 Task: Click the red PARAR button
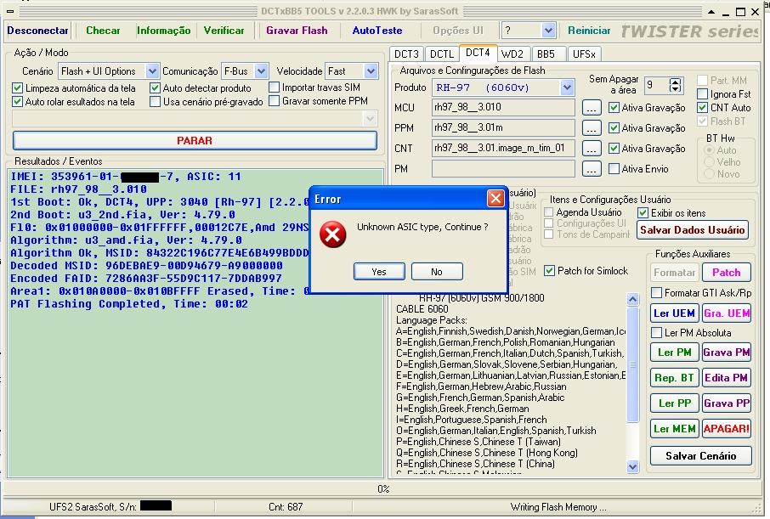coord(195,140)
